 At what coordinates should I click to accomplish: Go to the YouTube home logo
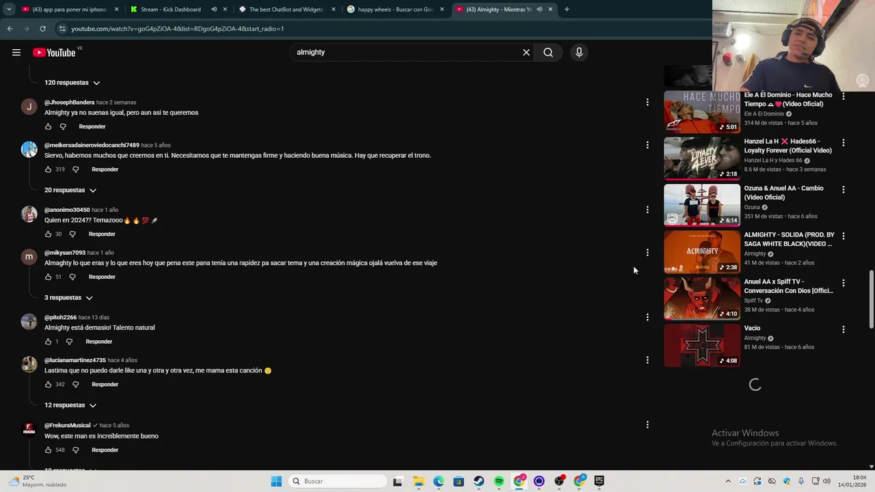click(54, 53)
